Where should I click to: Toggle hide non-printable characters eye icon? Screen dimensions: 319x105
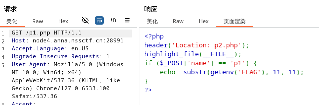(85, 20)
